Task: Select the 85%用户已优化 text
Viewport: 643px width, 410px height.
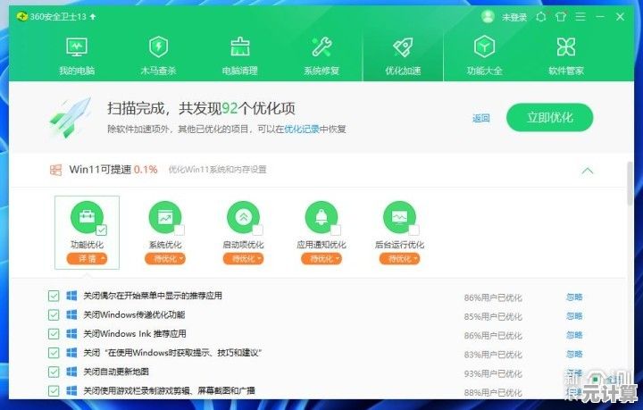Action: (493, 316)
